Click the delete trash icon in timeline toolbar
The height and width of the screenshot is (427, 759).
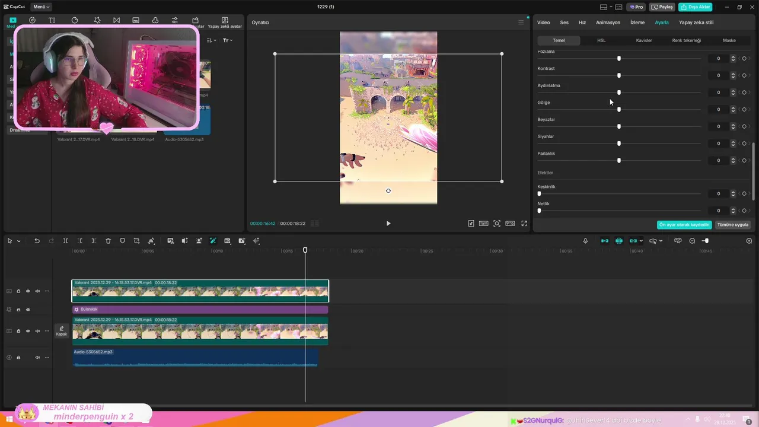point(108,241)
